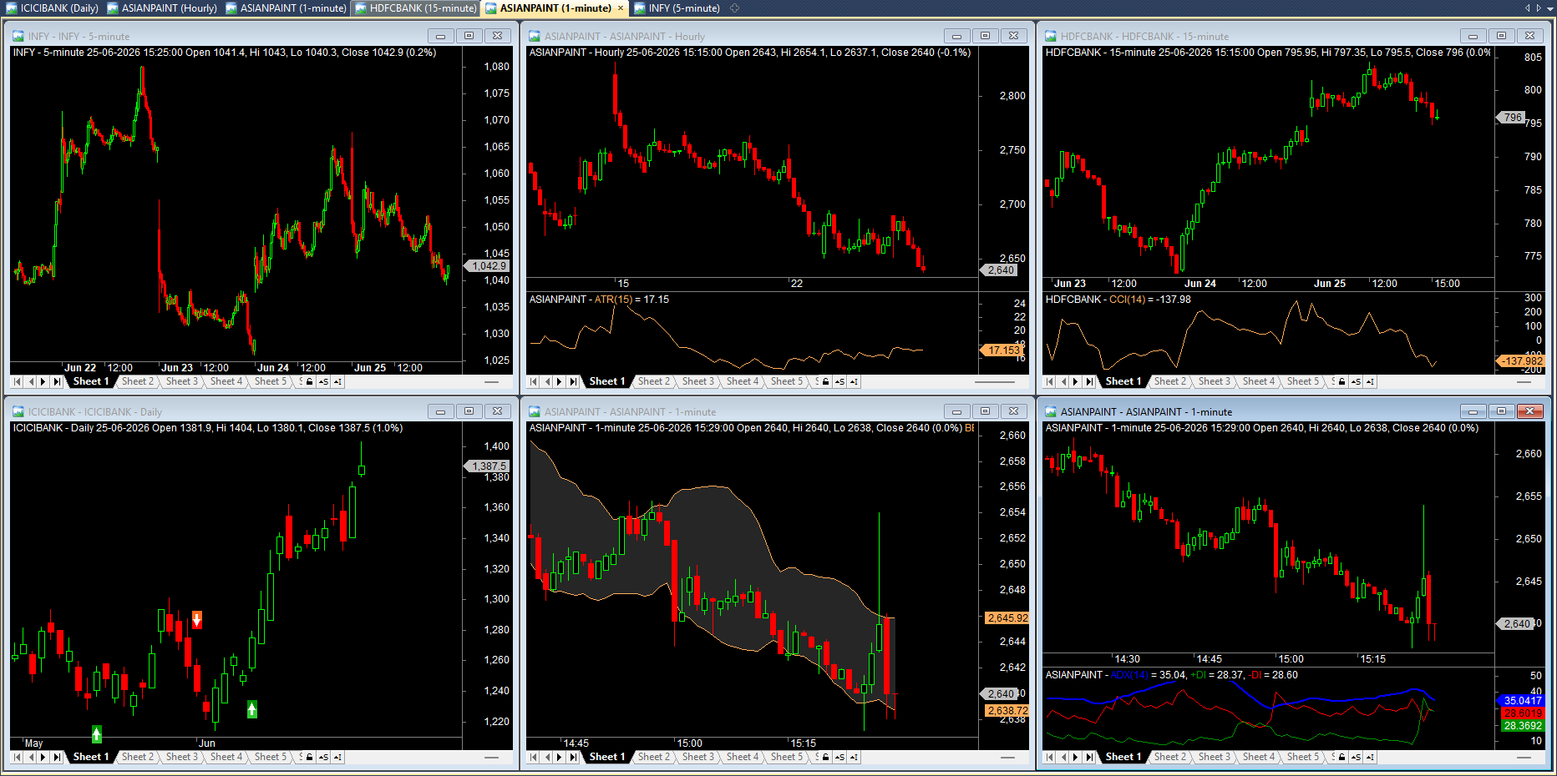Jump to last sheet in INFY 5-minute window
Screen dimensions: 1557x776
[57, 381]
